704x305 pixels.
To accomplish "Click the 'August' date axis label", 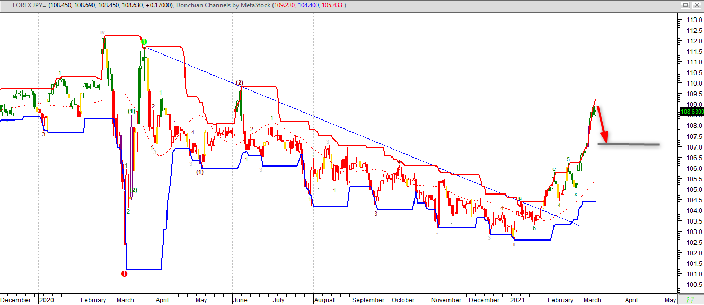I will tap(324, 300).
